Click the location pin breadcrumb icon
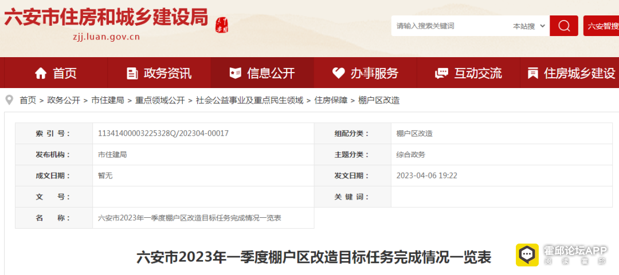 [9, 100]
